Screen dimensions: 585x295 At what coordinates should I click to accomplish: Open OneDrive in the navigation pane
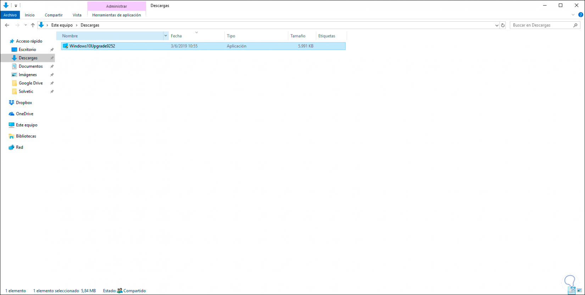click(x=24, y=114)
